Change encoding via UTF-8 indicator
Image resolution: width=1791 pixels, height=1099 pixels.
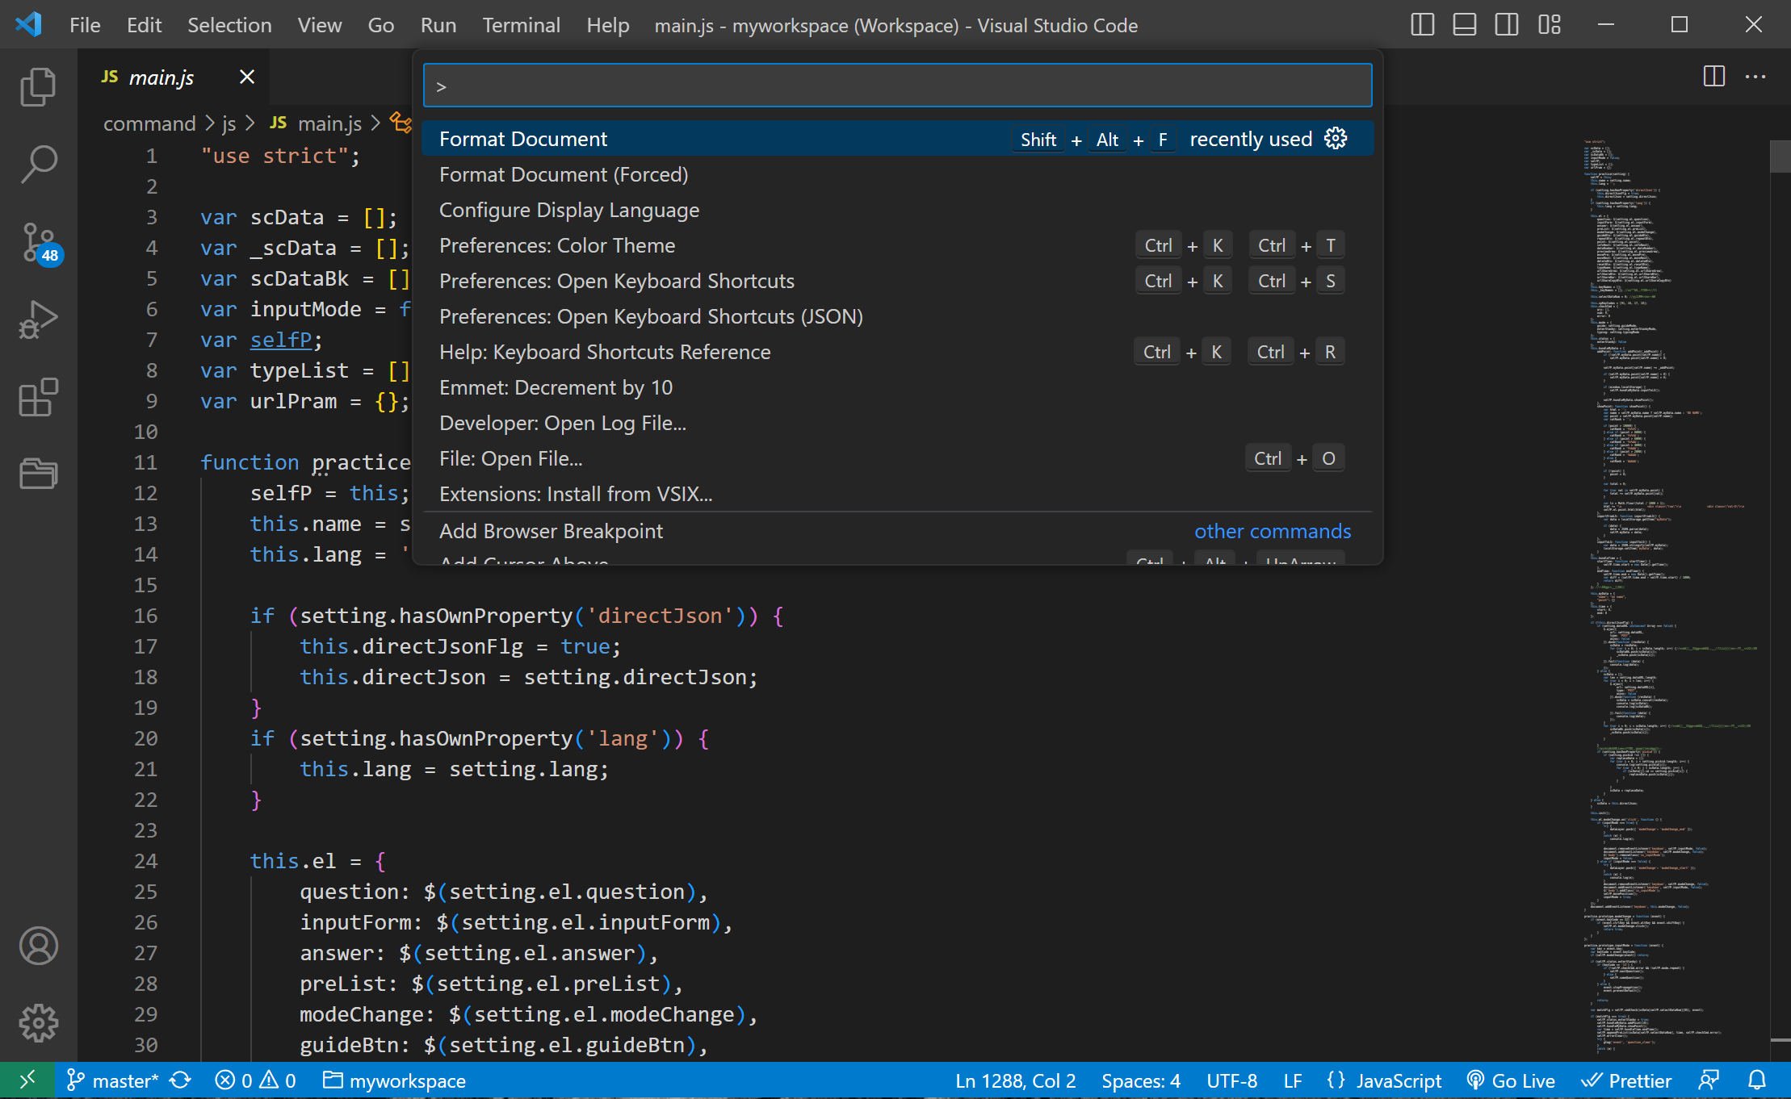point(1232,1080)
